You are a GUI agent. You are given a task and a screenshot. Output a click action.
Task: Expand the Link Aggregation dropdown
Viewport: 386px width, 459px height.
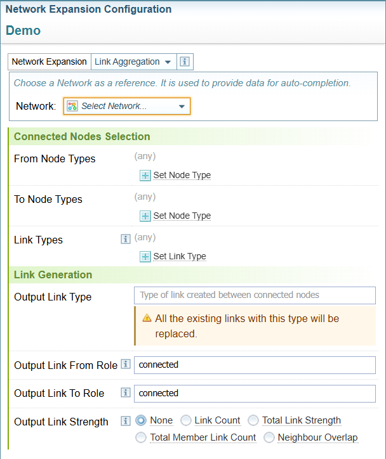pyautogui.click(x=133, y=61)
